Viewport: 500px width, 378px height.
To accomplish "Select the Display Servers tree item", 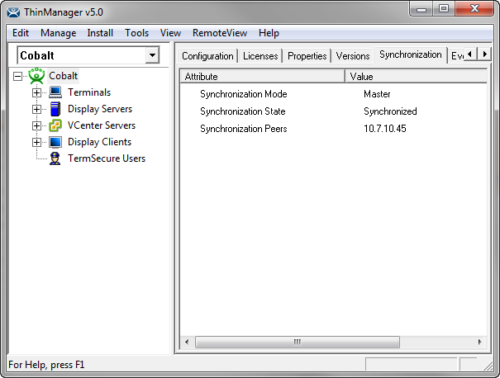I will pyautogui.click(x=100, y=109).
